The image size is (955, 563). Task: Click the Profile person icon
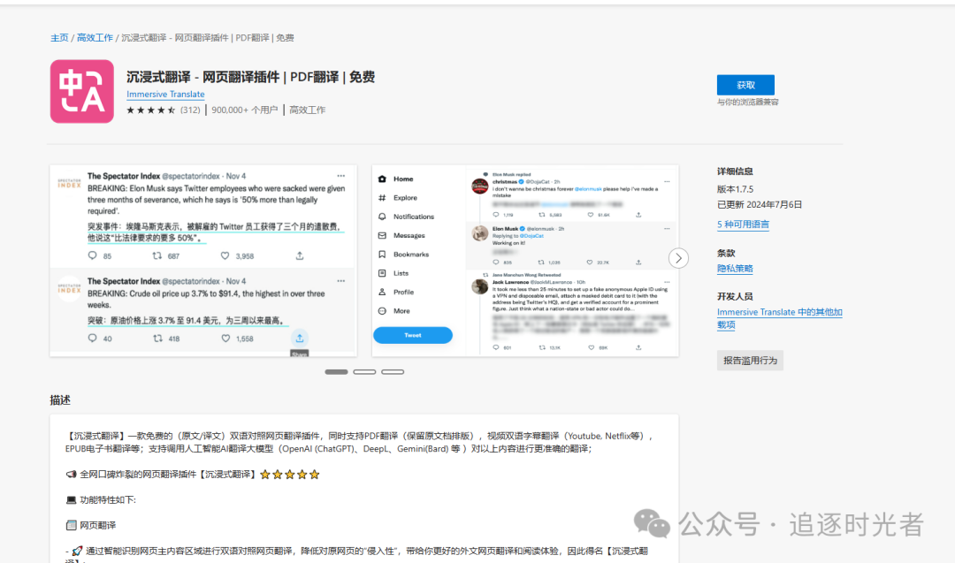point(382,293)
